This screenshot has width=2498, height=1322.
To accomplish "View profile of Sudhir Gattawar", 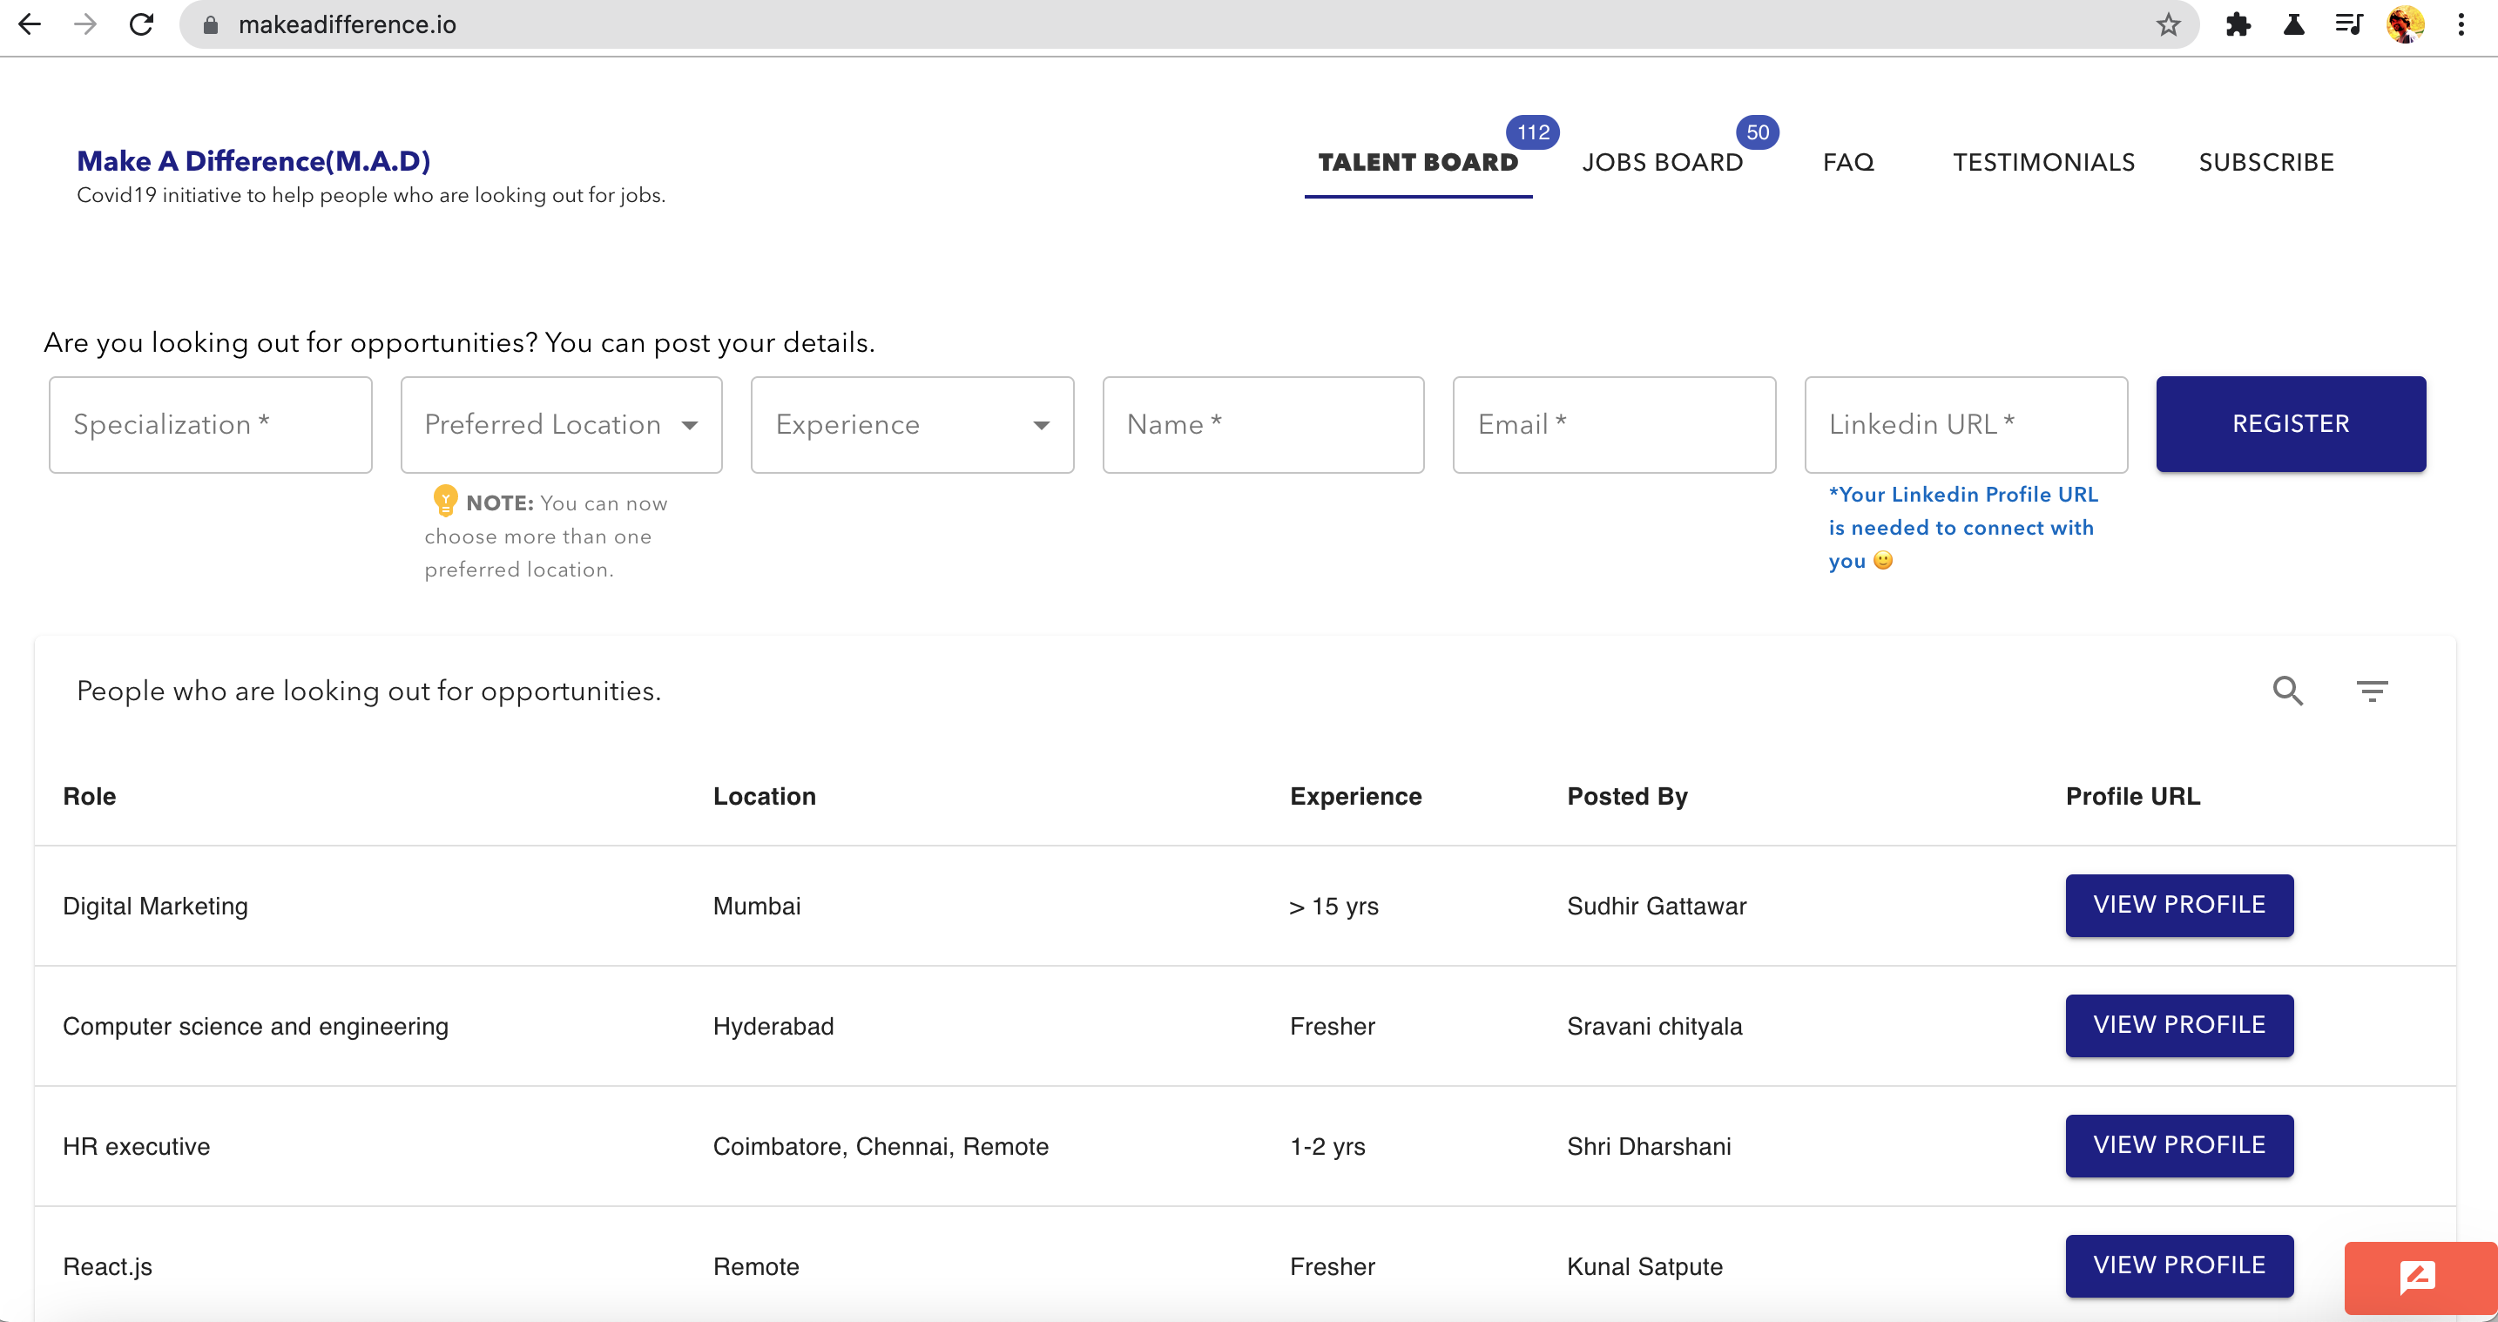I will [2179, 905].
